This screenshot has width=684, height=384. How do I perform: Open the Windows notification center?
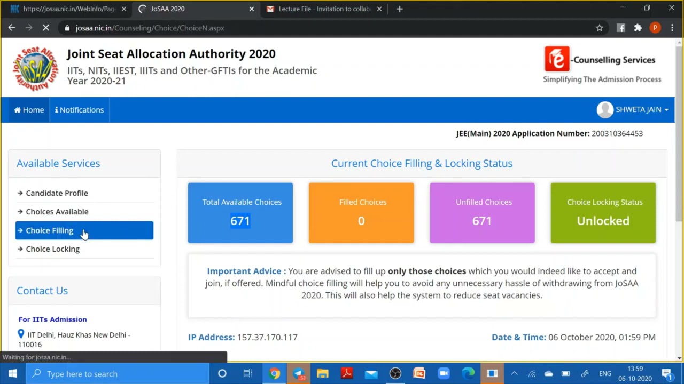tap(667, 374)
